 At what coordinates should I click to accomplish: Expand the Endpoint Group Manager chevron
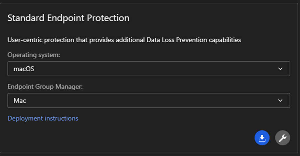click(280, 100)
